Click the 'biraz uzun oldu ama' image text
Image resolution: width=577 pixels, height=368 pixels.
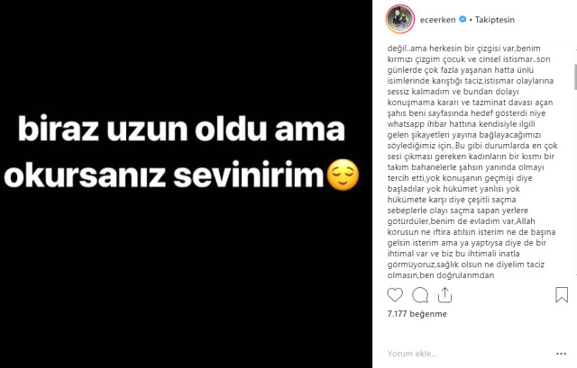[181, 129]
